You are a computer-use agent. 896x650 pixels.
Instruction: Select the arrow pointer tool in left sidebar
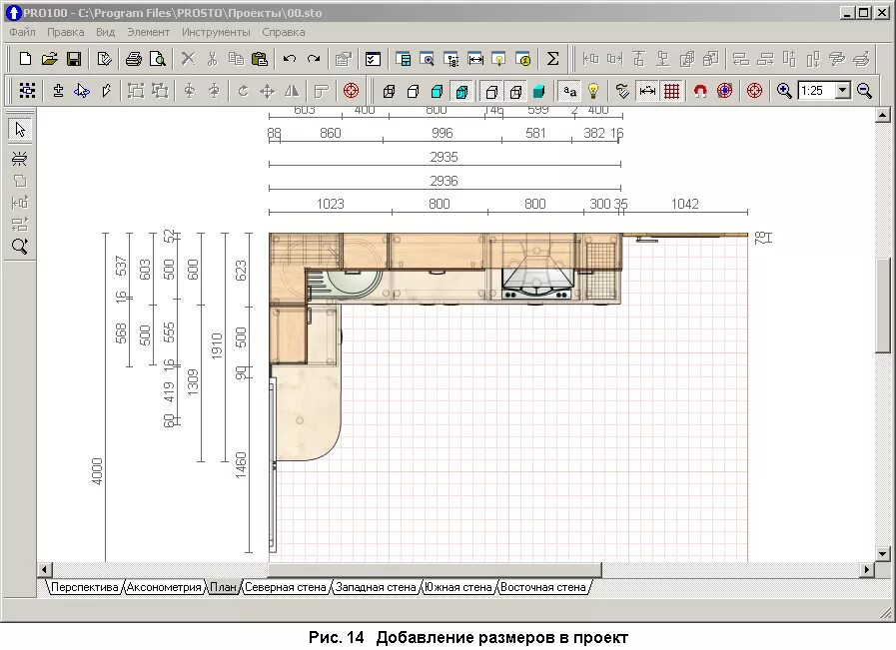tap(20, 129)
